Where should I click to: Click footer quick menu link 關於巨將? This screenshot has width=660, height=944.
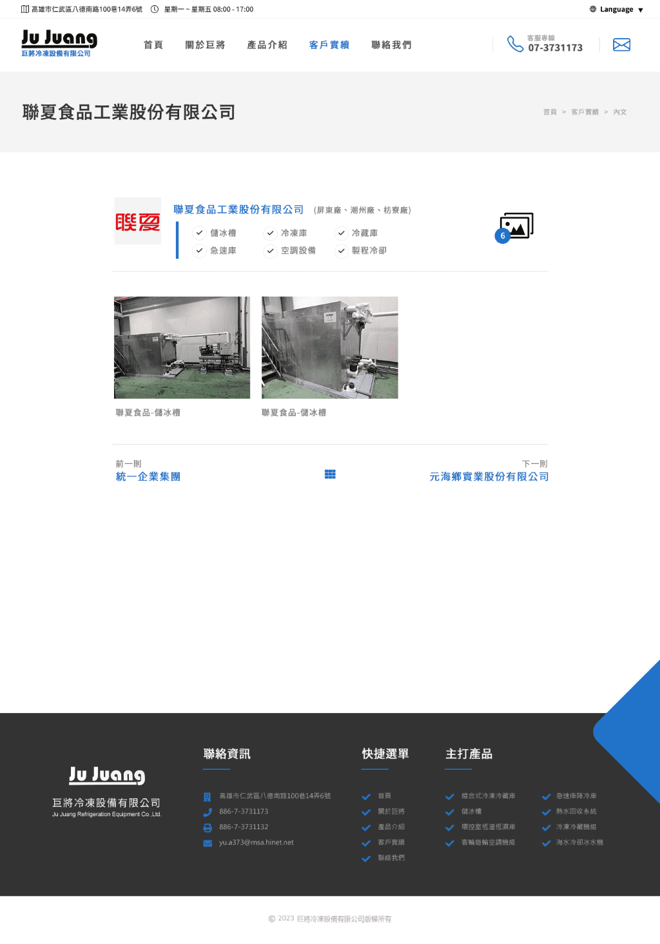(391, 811)
